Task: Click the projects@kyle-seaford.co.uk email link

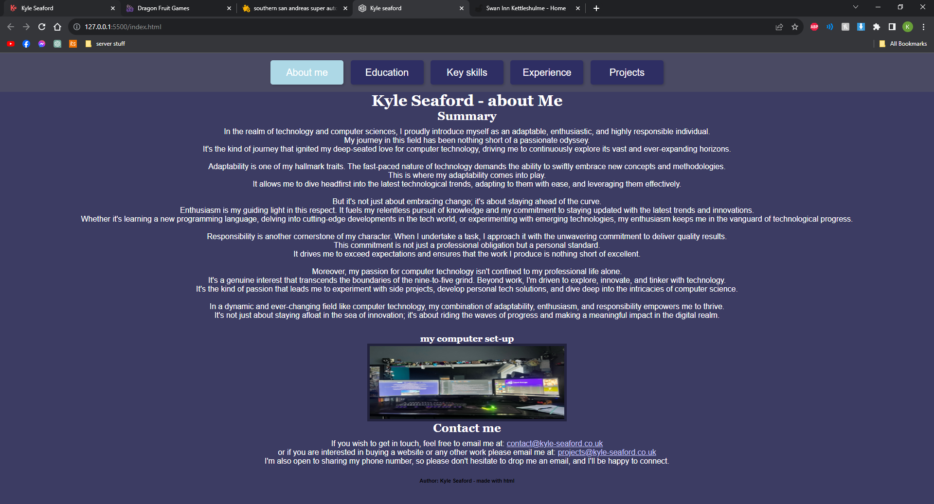Action: pos(607,452)
